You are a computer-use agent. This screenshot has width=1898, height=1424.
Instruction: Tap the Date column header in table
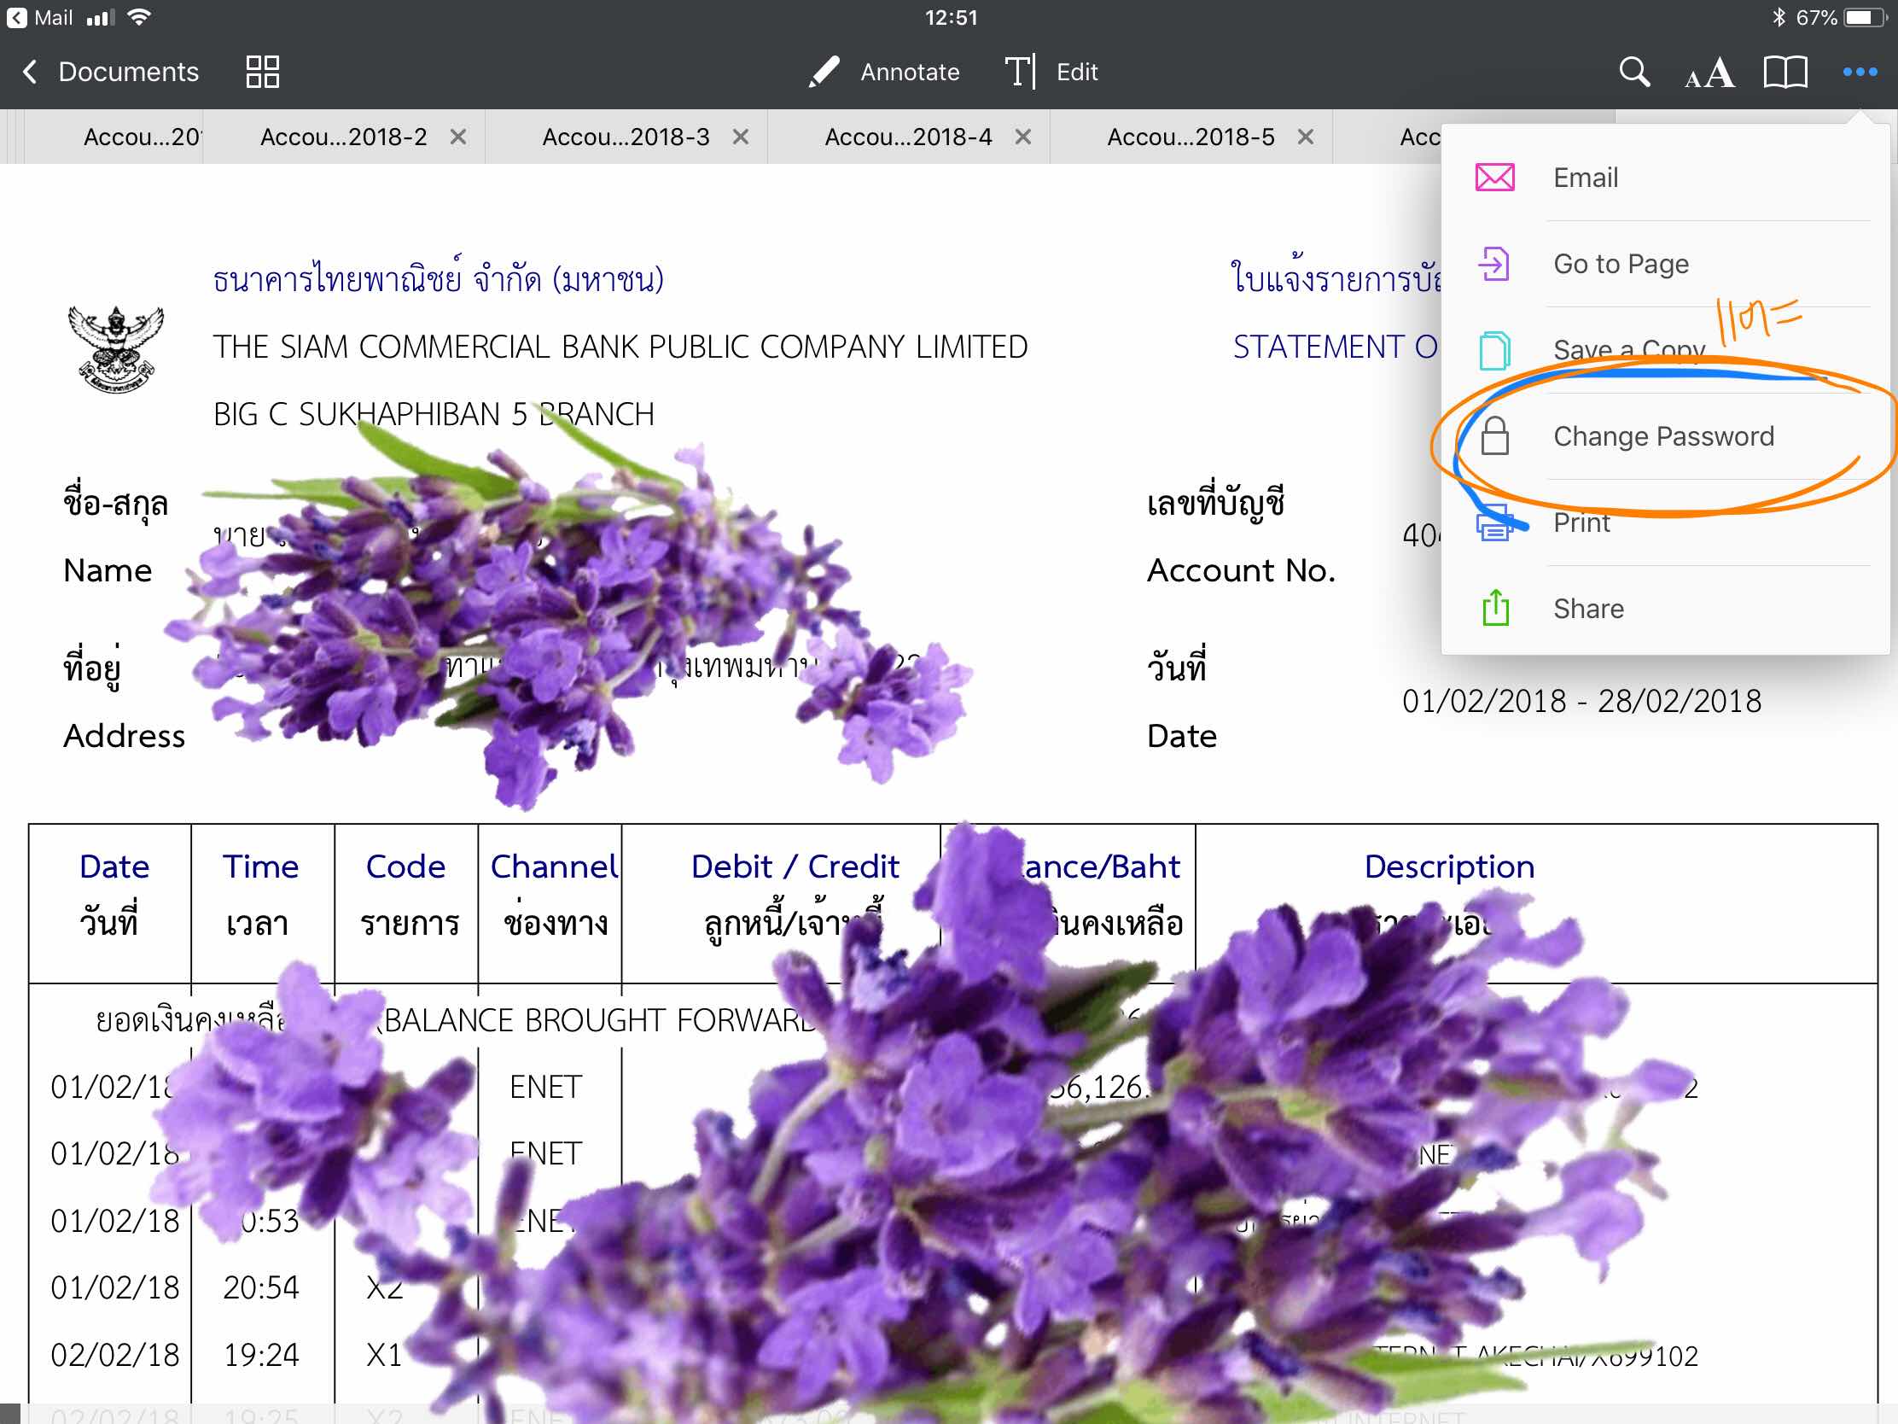[x=114, y=867]
